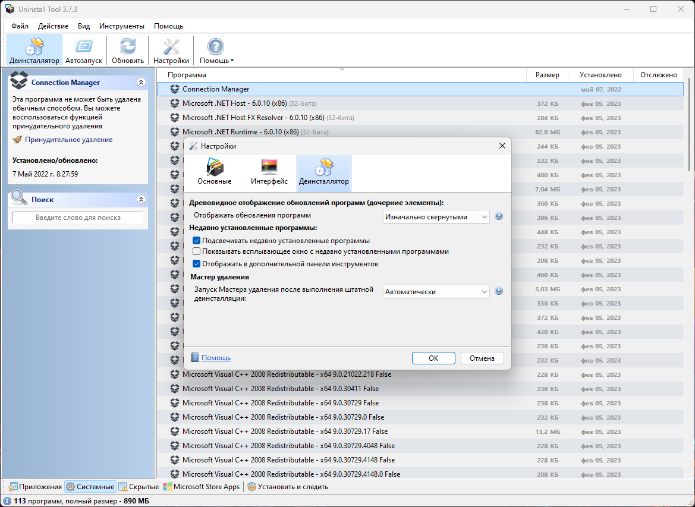Switch to Автозапуск in the toolbar

pyautogui.click(x=84, y=51)
